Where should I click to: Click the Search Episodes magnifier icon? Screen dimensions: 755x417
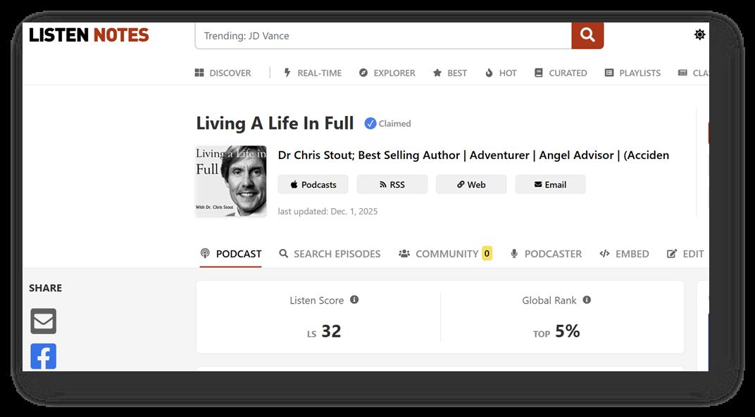tap(284, 253)
